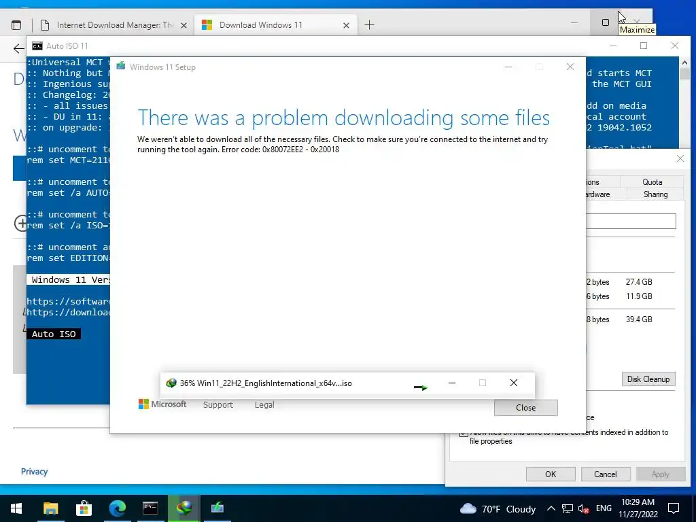Switch to Command Prompt taskbar item
Image resolution: width=696 pixels, height=522 pixels.
click(x=150, y=508)
